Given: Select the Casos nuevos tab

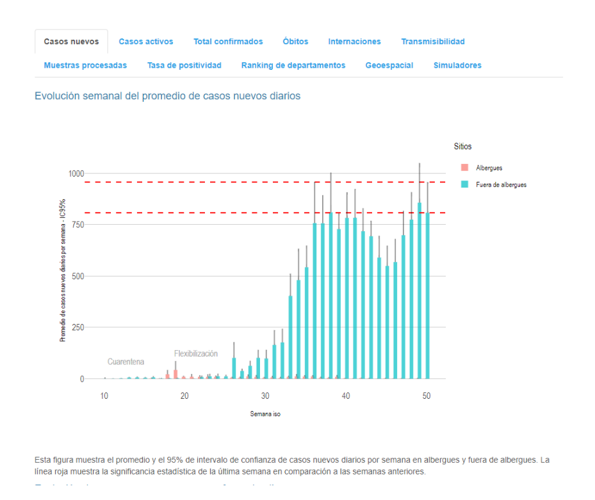Looking at the screenshot, I should [x=71, y=42].
